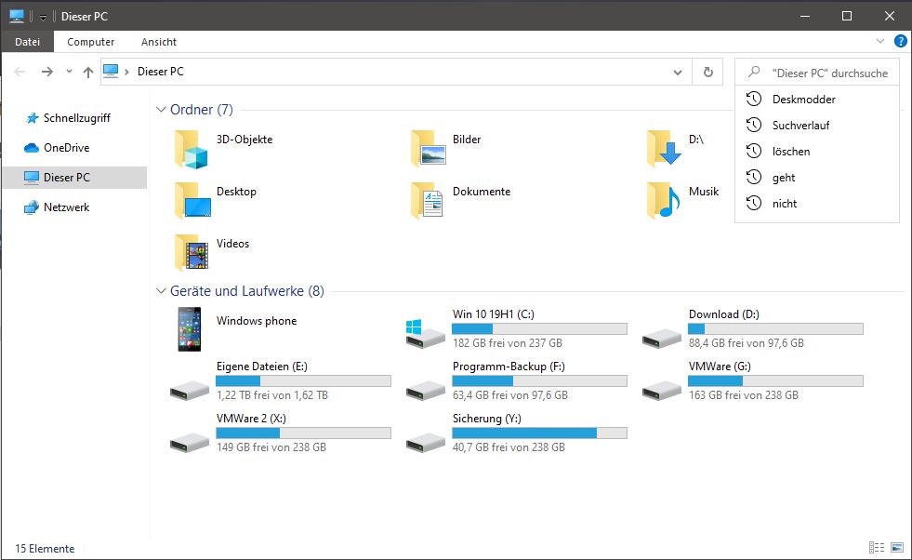The image size is (912, 560).
Task: Select the Win 10 19H1 (C:) drive icon
Action: tap(425, 334)
